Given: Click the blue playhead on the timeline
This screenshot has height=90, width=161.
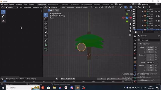Looking at the screenshot, I should 5,81.
